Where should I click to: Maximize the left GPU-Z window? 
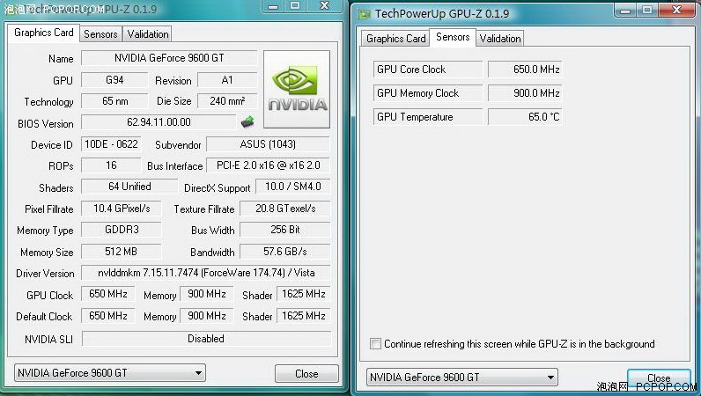click(295, 6)
